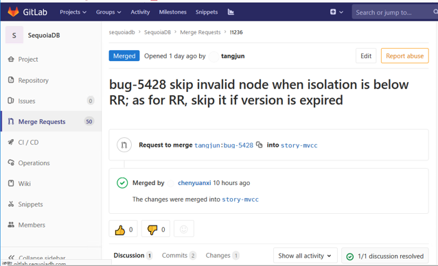Expand the Groups dropdown in navbar
This screenshot has width=438, height=266.
tap(108, 12)
